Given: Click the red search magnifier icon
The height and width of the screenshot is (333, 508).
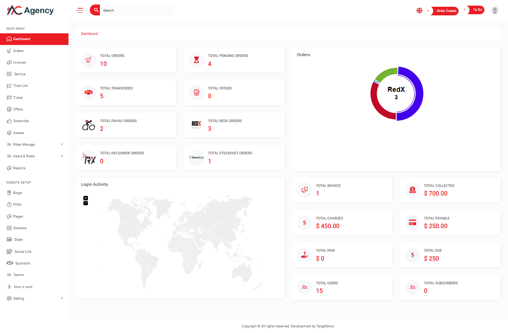Looking at the screenshot, I should click(95, 10).
